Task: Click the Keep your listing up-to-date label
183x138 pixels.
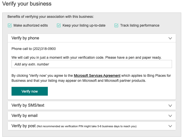Action: click(x=84, y=25)
